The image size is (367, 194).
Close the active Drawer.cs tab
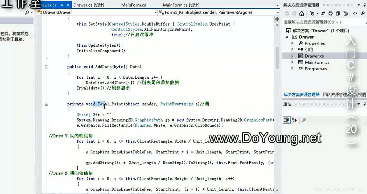(x=68, y=5)
